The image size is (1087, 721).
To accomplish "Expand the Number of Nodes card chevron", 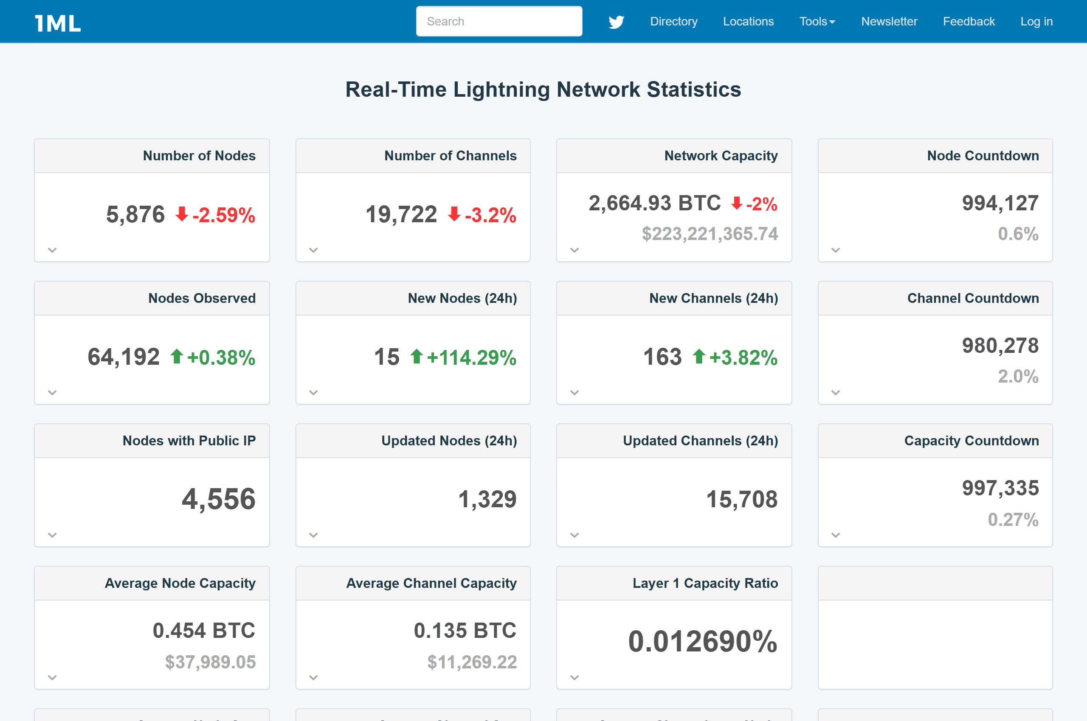I will click(53, 250).
